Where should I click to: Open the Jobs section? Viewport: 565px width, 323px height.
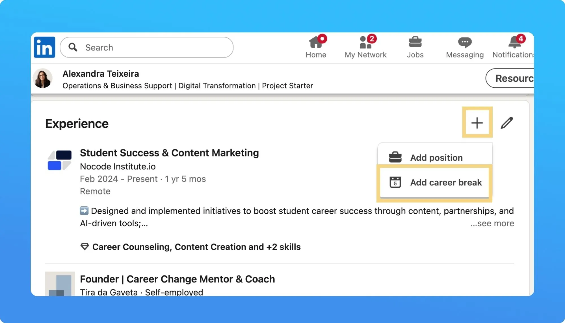click(x=415, y=47)
